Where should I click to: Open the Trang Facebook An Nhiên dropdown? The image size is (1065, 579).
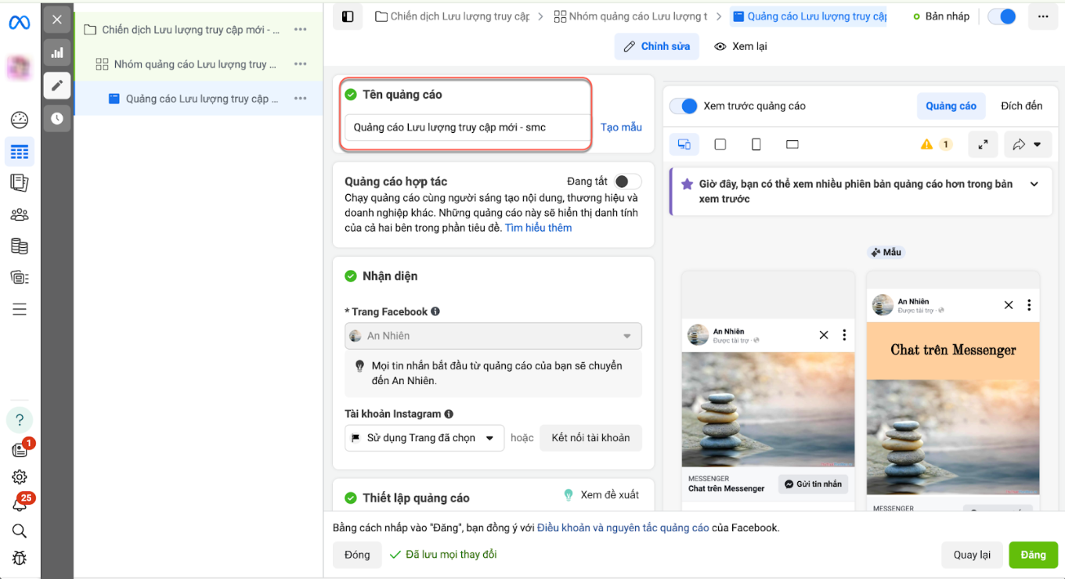(x=493, y=336)
